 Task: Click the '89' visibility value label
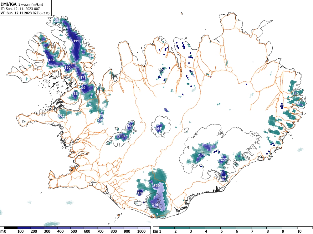click(224, 177)
